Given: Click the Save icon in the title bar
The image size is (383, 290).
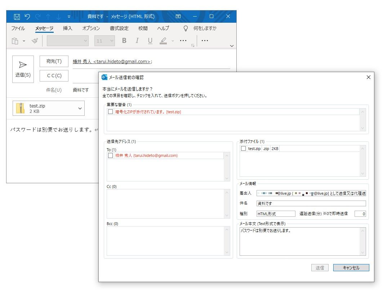Looking at the screenshot, I should pyautogui.click(x=17, y=17).
